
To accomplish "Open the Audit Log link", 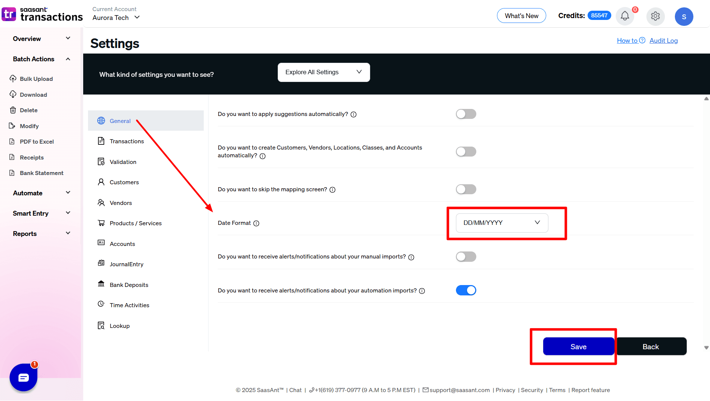I will pyautogui.click(x=663, y=41).
